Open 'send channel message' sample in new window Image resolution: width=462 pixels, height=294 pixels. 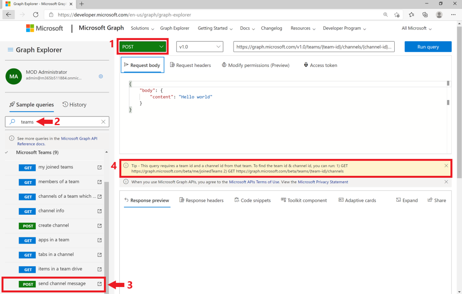[99, 284]
